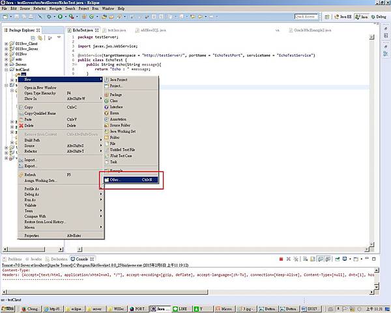Click the red Terminate icon in Console

281,259
